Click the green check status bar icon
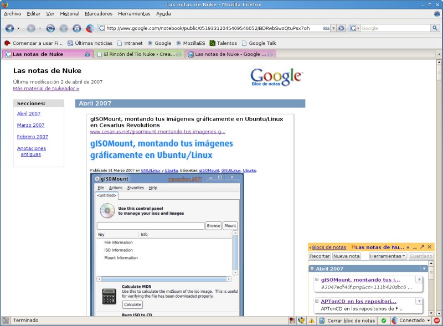443x326 pixels. point(384,320)
